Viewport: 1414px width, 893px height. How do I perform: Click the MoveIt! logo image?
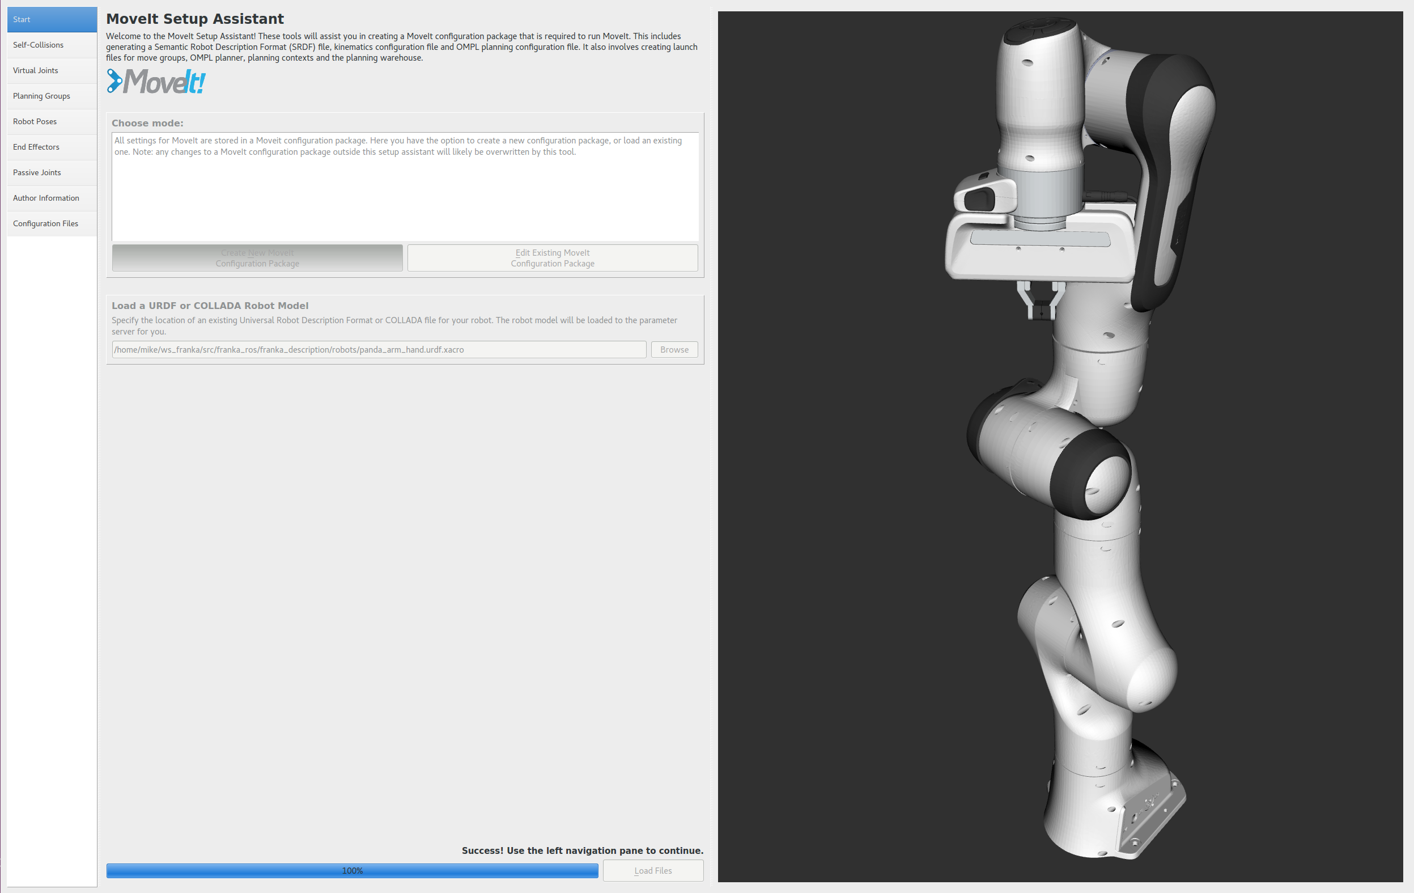(156, 82)
